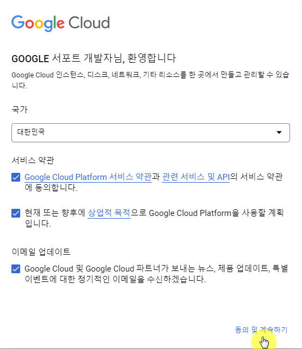
Task: Click the gray Cloud word in the logo
Action: click(89, 22)
